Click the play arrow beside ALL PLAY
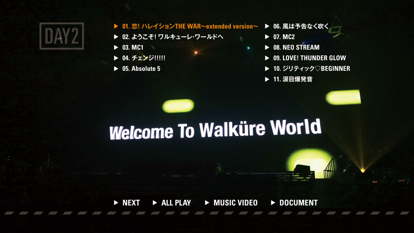The image size is (414, 233). coord(155,203)
